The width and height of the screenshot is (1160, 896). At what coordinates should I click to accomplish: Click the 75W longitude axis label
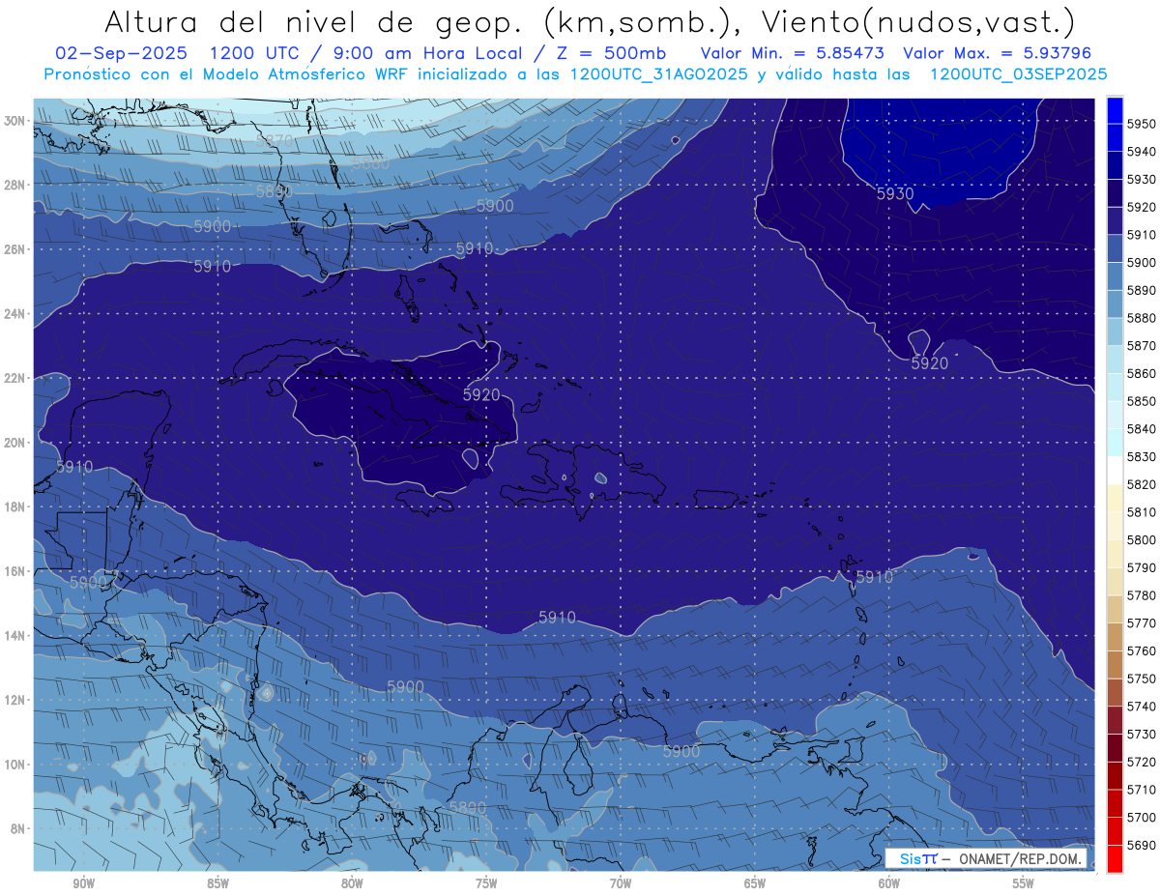[486, 883]
